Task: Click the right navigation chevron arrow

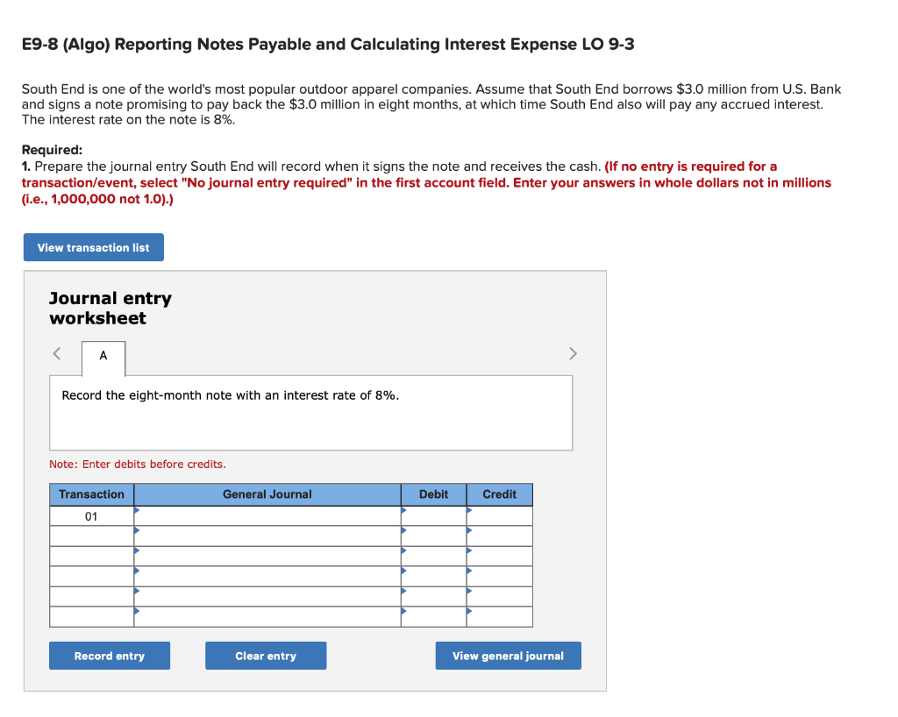Action: pos(573,353)
